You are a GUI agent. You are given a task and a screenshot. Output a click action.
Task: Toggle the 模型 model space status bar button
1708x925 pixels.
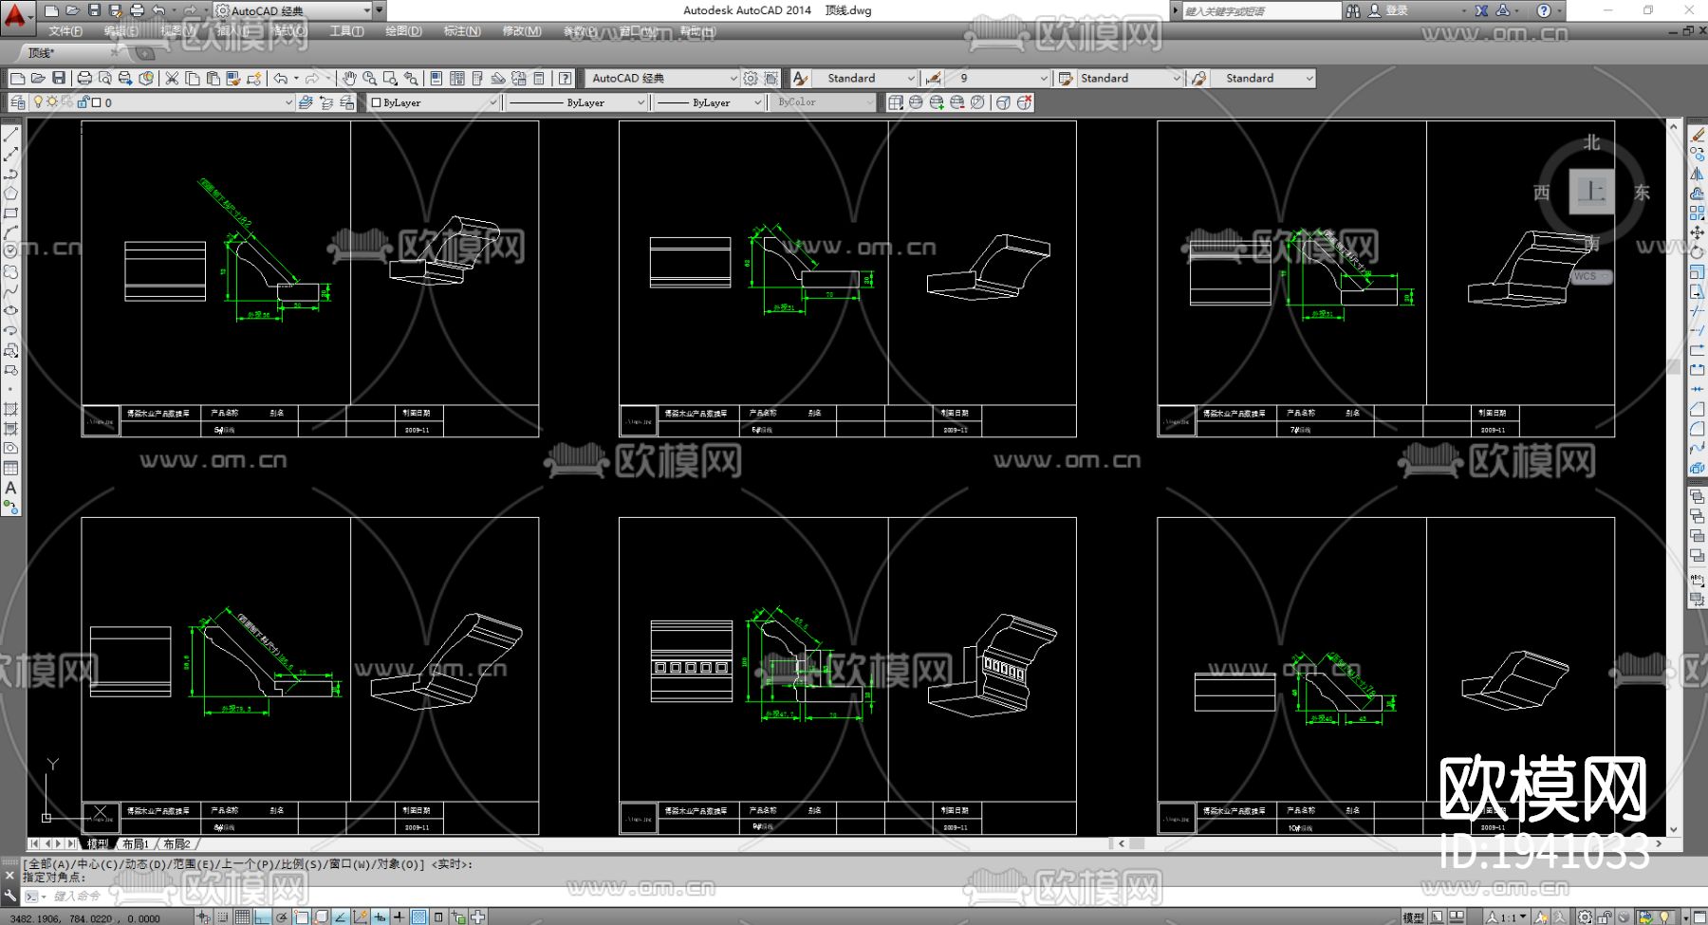coord(1413,917)
